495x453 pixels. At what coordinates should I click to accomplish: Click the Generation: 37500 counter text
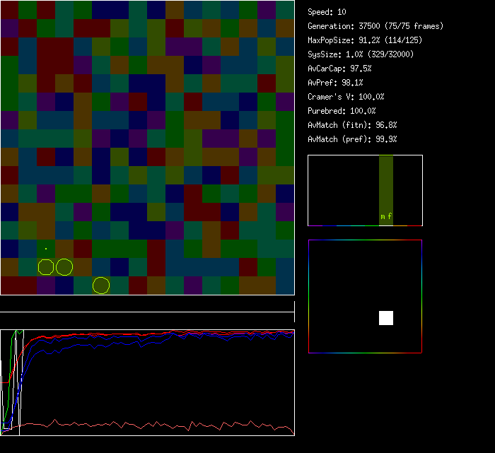click(x=375, y=26)
